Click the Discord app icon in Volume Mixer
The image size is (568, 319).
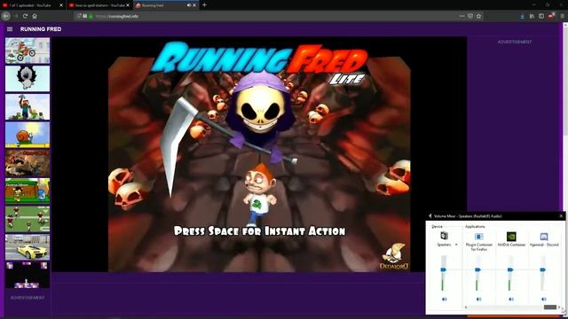pos(544,237)
